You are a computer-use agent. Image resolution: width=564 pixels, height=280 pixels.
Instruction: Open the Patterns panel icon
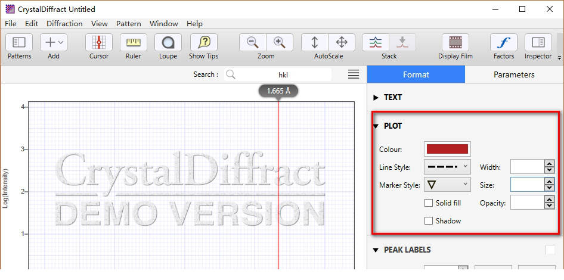(x=19, y=42)
